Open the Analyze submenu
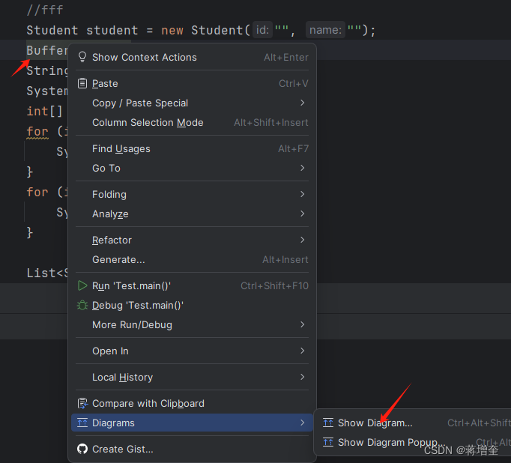The width and height of the screenshot is (511, 463). point(193,214)
